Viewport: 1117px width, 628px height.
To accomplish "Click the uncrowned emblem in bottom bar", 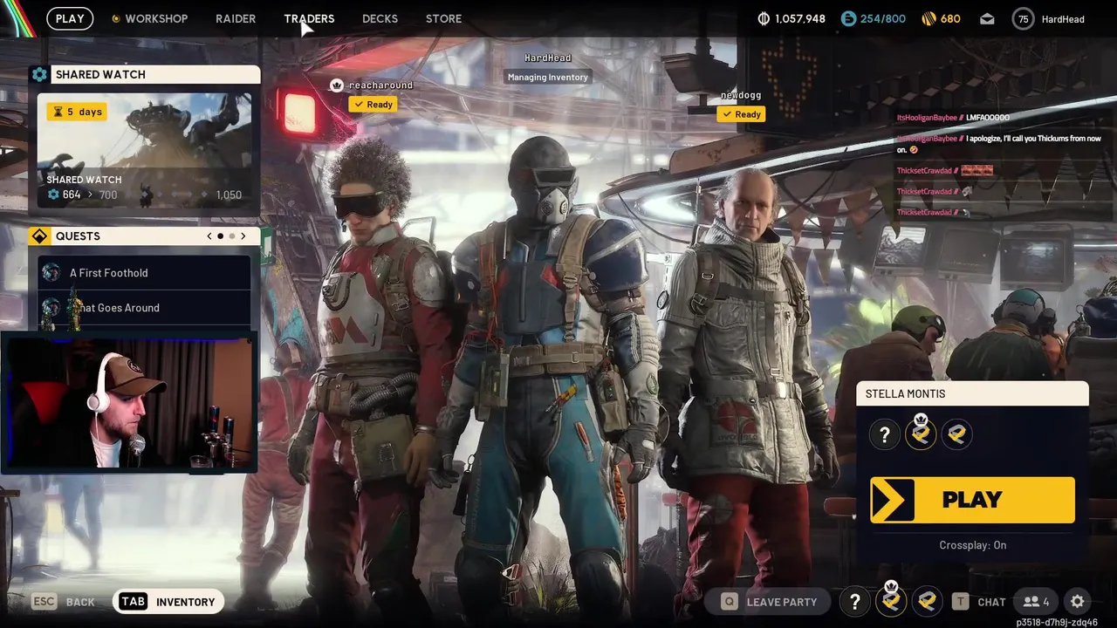I will 927,602.
